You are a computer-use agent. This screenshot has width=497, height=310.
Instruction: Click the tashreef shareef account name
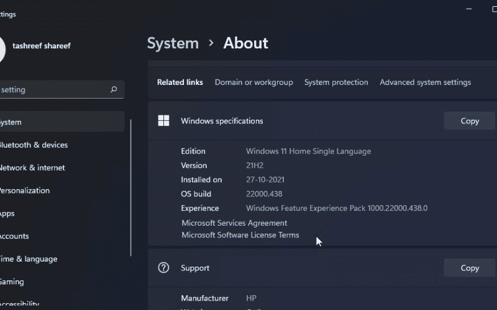pos(42,46)
